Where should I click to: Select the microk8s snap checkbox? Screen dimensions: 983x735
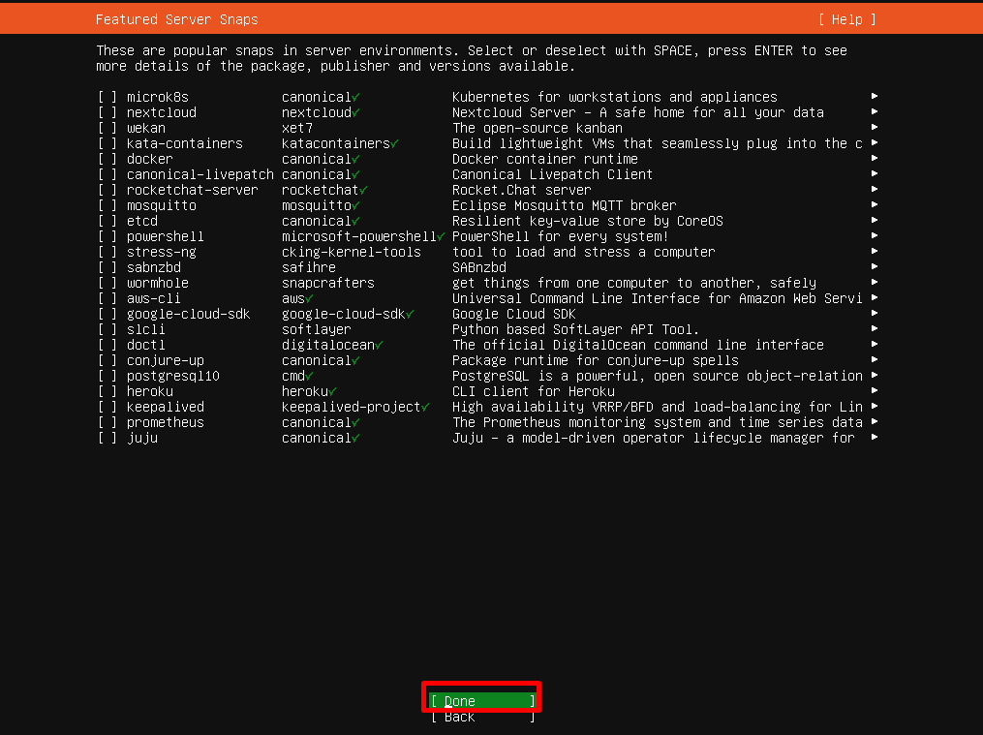click(x=108, y=96)
